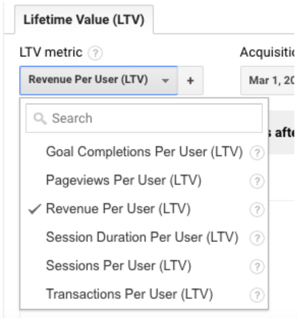Click help icon for Transactions Per User

pyautogui.click(x=257, y=295)
